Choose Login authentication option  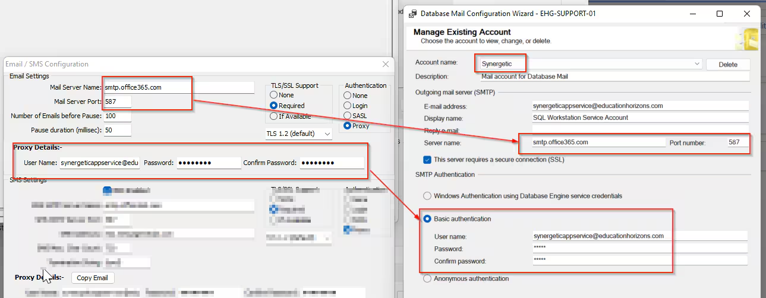[348, 105]
